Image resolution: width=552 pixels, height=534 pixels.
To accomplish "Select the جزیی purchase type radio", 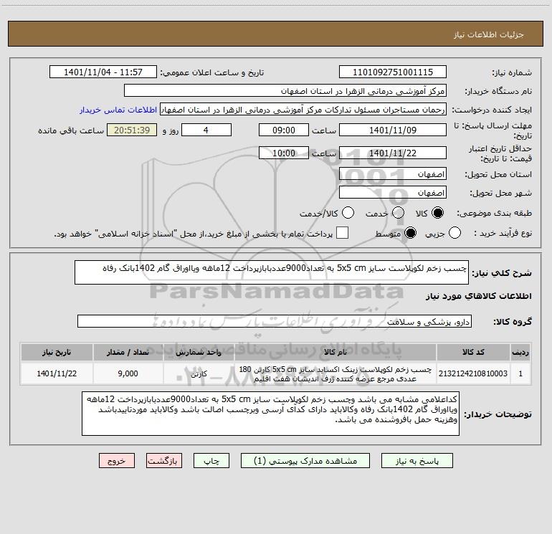I will click(x=455, y=233).
